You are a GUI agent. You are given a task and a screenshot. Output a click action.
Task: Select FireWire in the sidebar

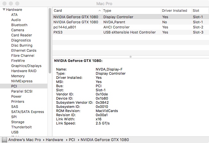[x=18, y=61]
